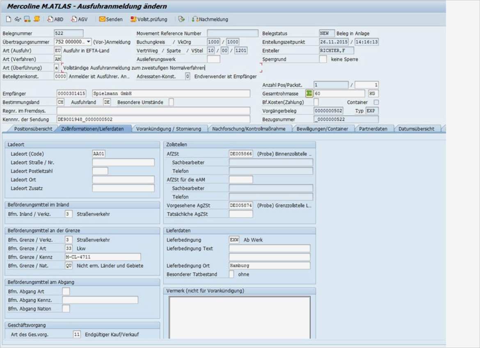Click the Ladeort Ort field
The height and width of the screenshot is (348, 480).
tap(123, 179)
